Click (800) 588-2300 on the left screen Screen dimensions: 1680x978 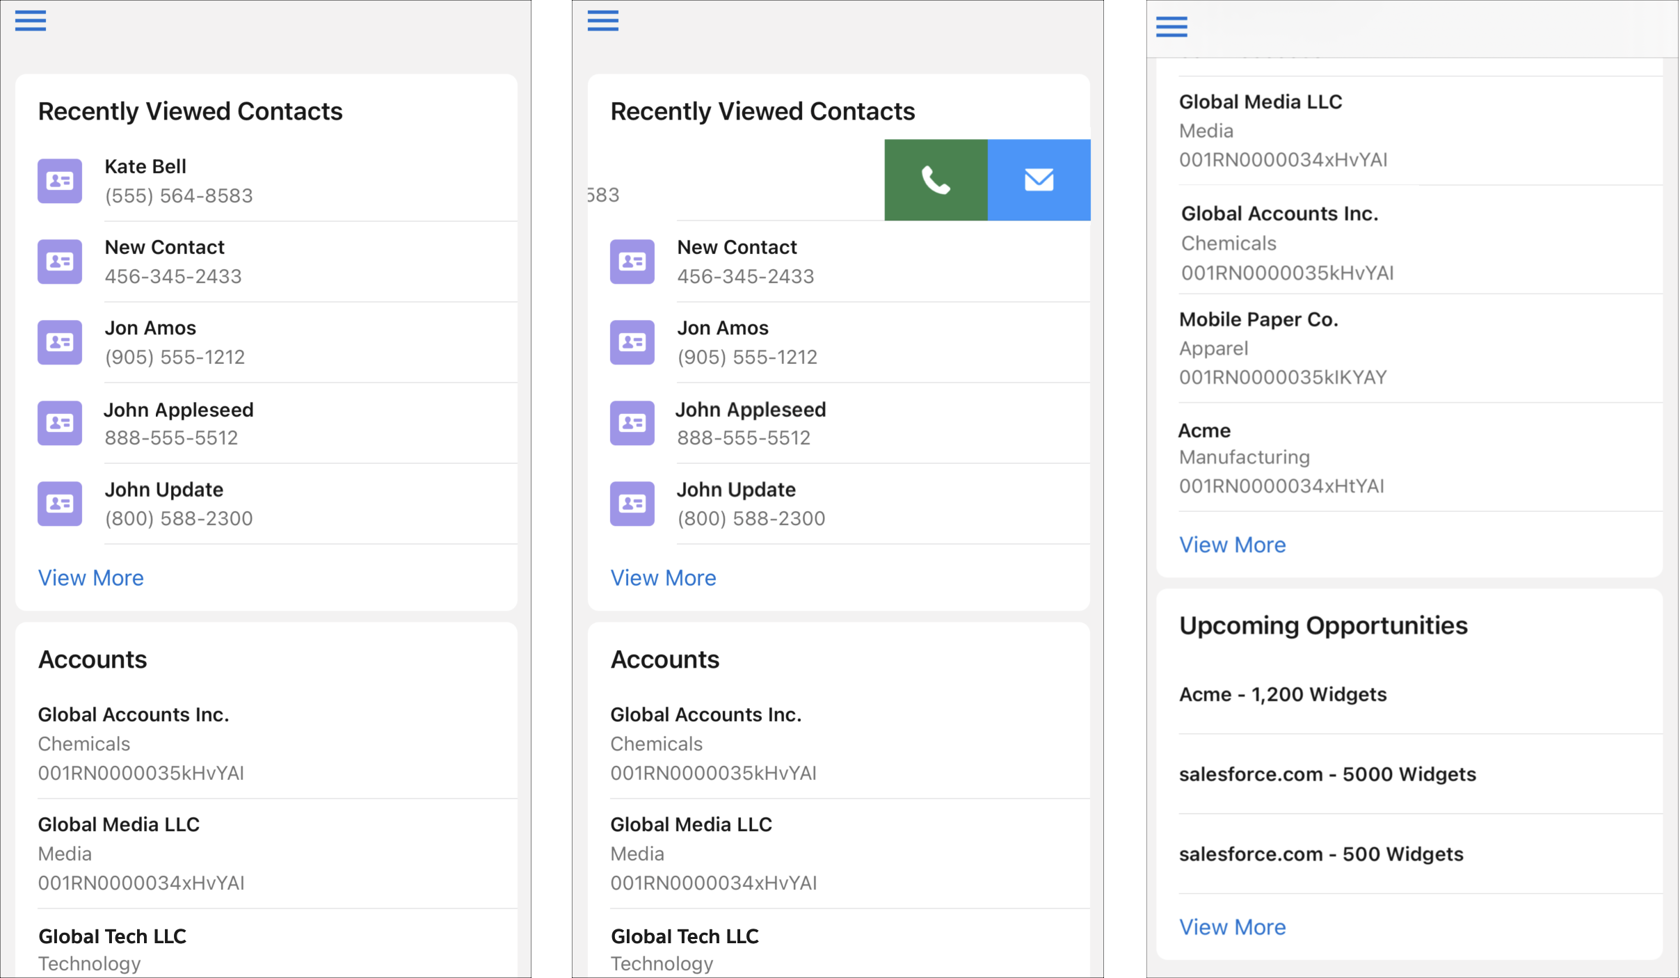tap(179, 518)
